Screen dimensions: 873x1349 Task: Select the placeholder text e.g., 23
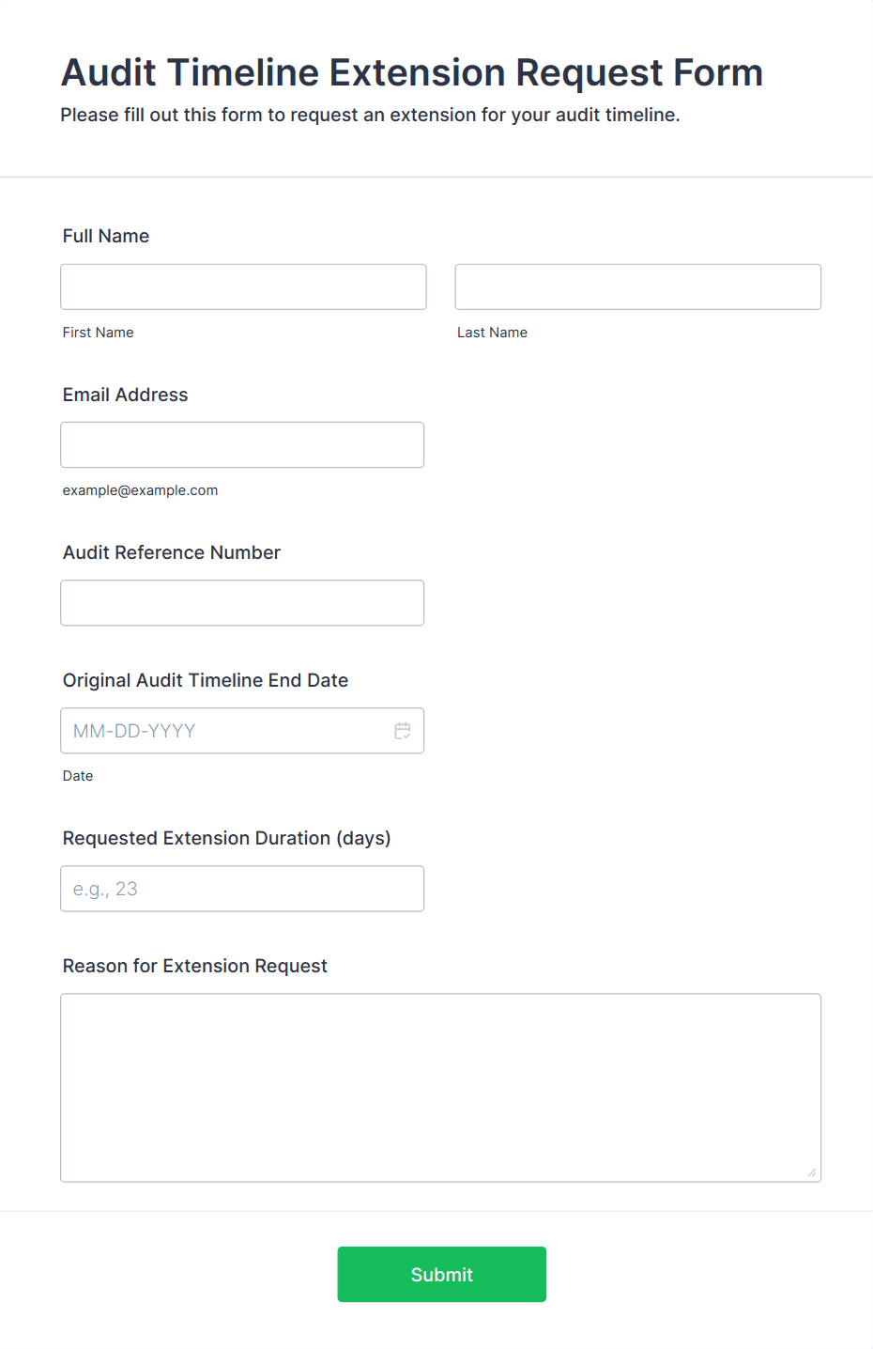point(105,888)
